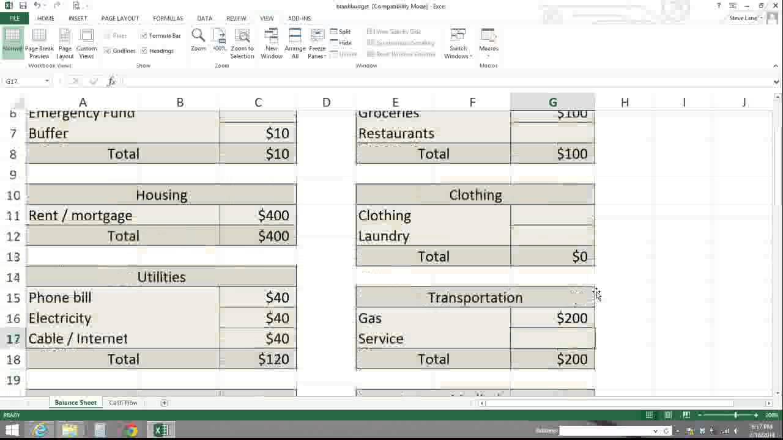Open File Explorer from taskbar
783x440 pixels.
tap(70, 430)
